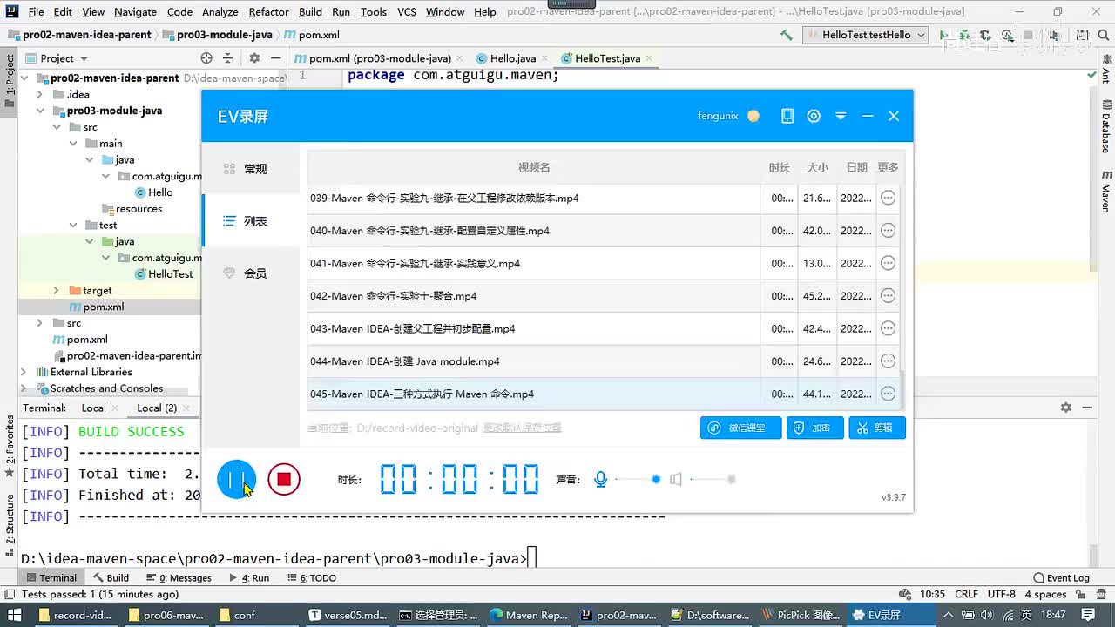The width and height of the screenshot is (1115, 627).
Task: Adjust the speaker volume slider
Action: tap(713, 479)
